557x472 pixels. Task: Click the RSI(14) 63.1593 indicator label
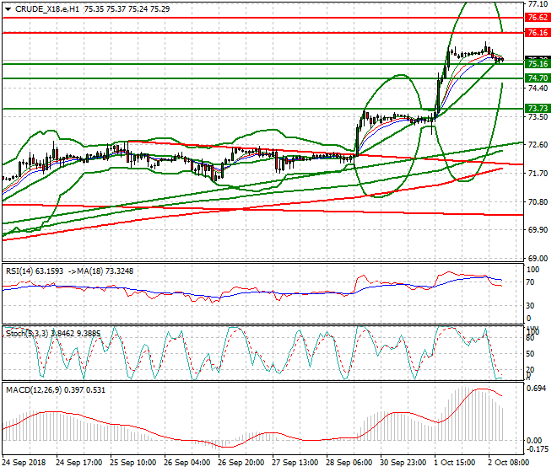pyautogui.click(x=35, y=271)
